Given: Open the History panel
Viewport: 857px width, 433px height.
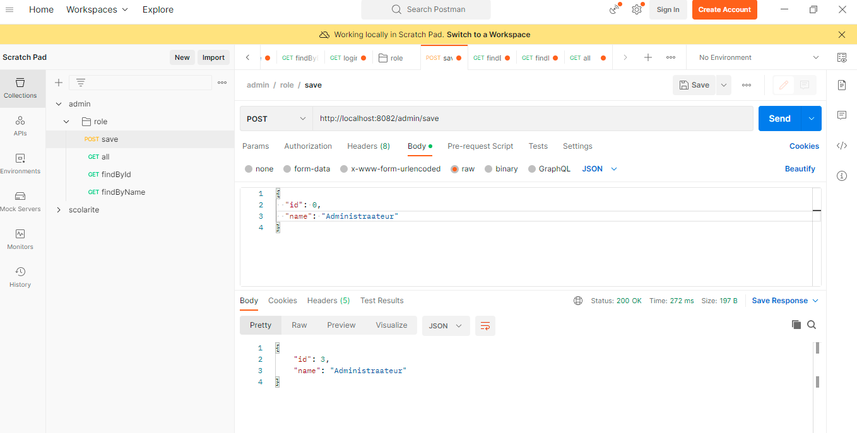Looking at the screenshot, I should [x=20, y=277].
